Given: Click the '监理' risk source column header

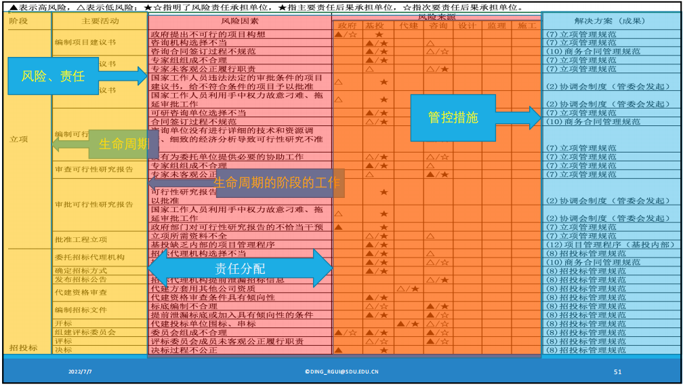Looking at the screenshot, I should click(497, 26).
